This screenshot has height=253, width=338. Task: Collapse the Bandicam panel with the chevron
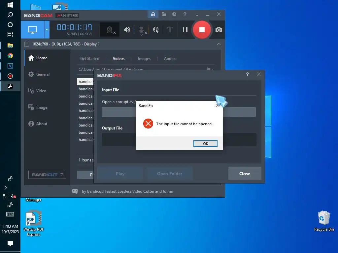click(x=219, y=44)
